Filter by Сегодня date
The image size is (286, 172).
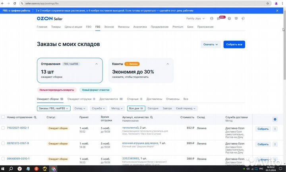153,108
